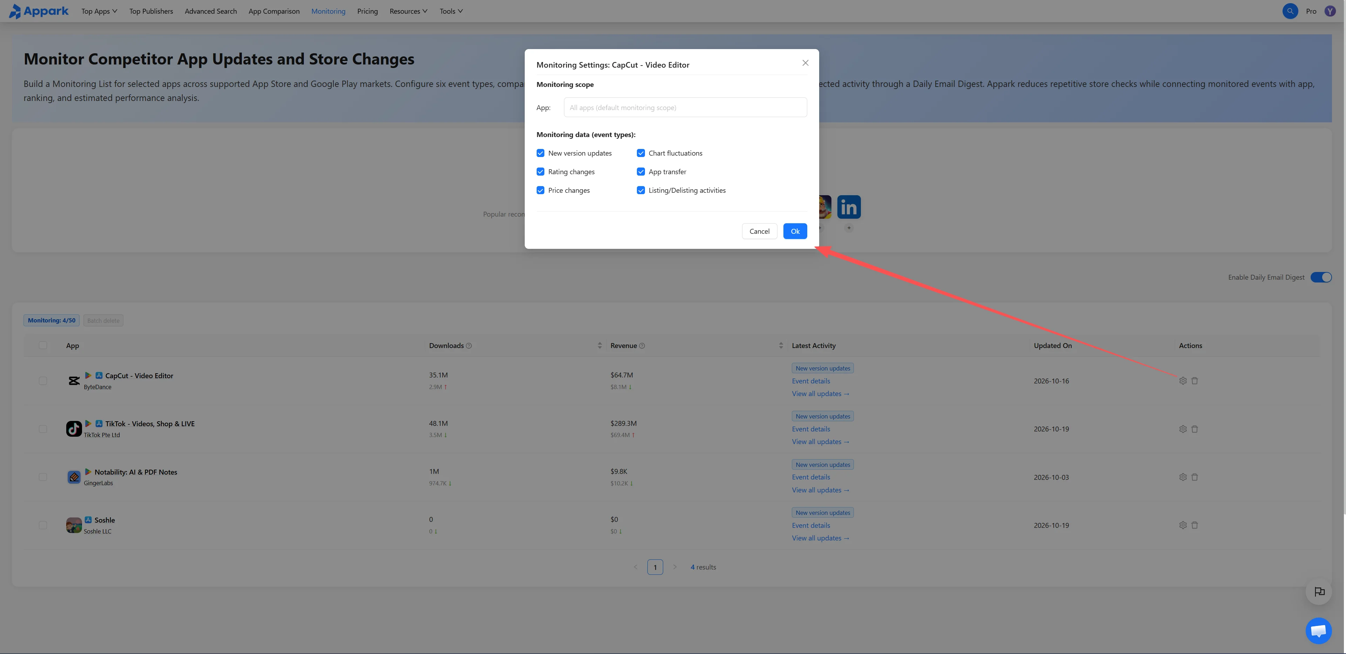The height and width of the screenshot is (654, 1346).
Task: Check the select-all header checkbox
Action: [43, 345]
